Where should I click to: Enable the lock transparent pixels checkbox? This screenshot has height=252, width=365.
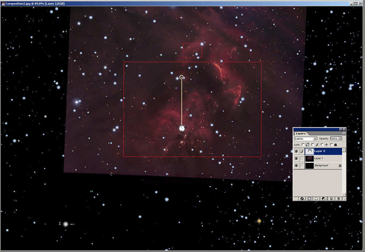coord(303,145)
